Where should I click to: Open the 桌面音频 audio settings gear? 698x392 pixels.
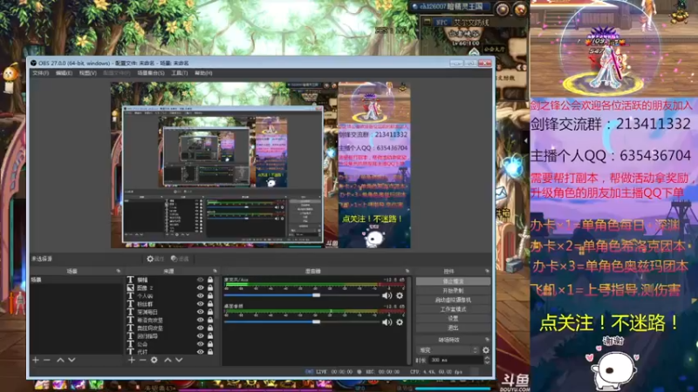[400, 322]
